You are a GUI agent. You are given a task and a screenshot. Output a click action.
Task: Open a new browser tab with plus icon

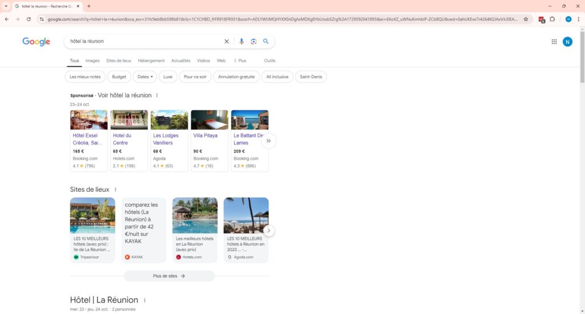tap(89, 6)
